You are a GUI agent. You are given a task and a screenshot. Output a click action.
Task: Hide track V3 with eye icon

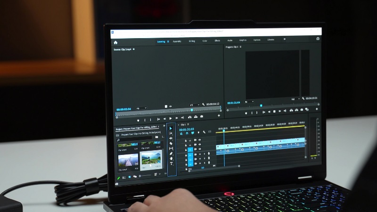tap(199, 139)
